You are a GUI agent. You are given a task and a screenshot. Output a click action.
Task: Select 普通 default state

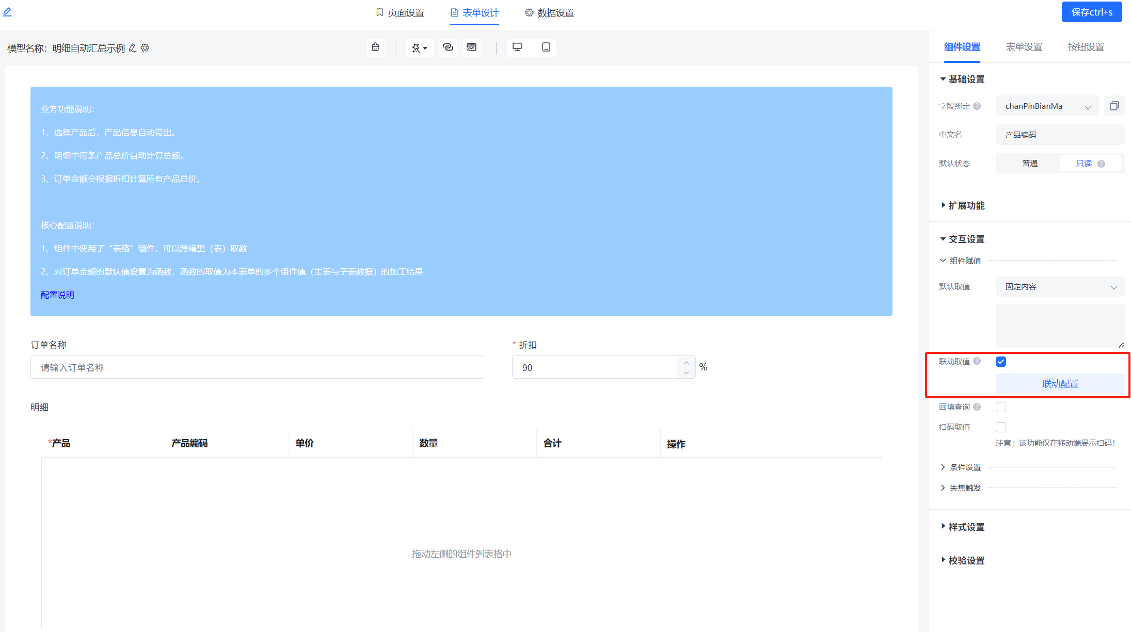[x=1029, y=164]
